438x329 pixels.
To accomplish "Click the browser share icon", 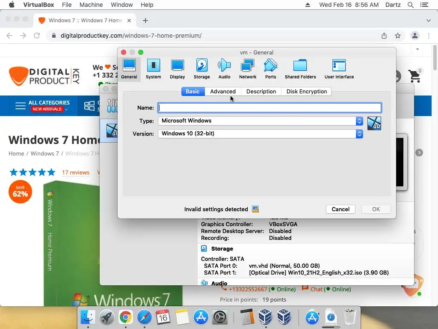I will coord(384,36).
